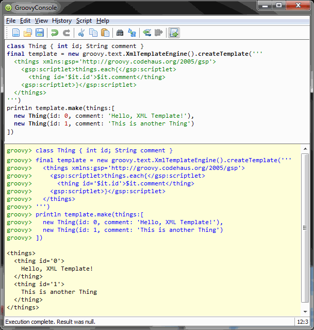Viewport: 314px width, 330px height.
Task: Save the script with the floppy icon
Action: 40,33
